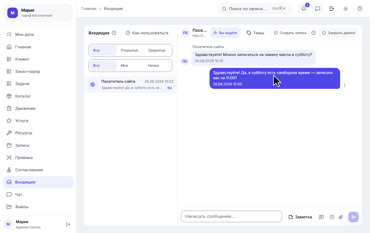Open Клиент section in sidebar
374x233 pixels.
coord(38,59)
